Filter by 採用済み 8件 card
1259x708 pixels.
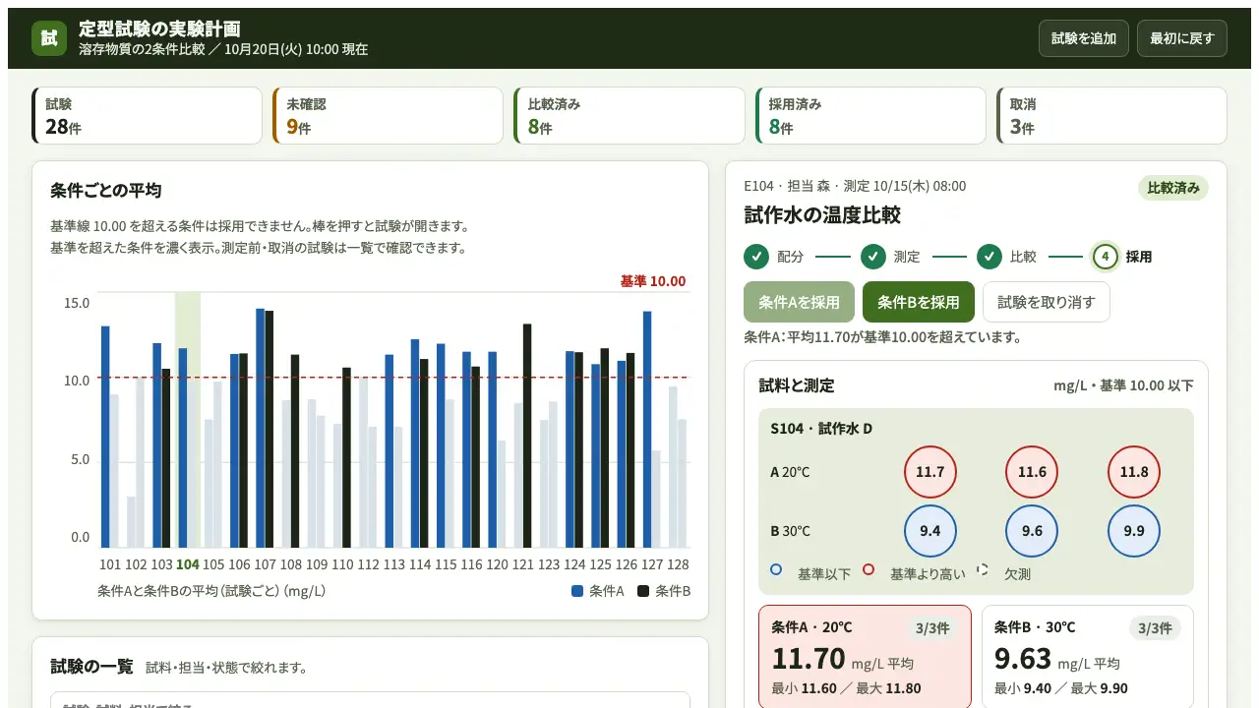(x=870, y=116)
